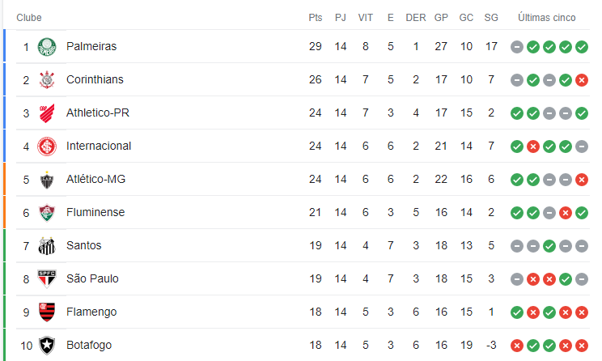Open the Santos team name link
Image resolution: width=602 pixels, height=361 pixels.
click(83, 245)
